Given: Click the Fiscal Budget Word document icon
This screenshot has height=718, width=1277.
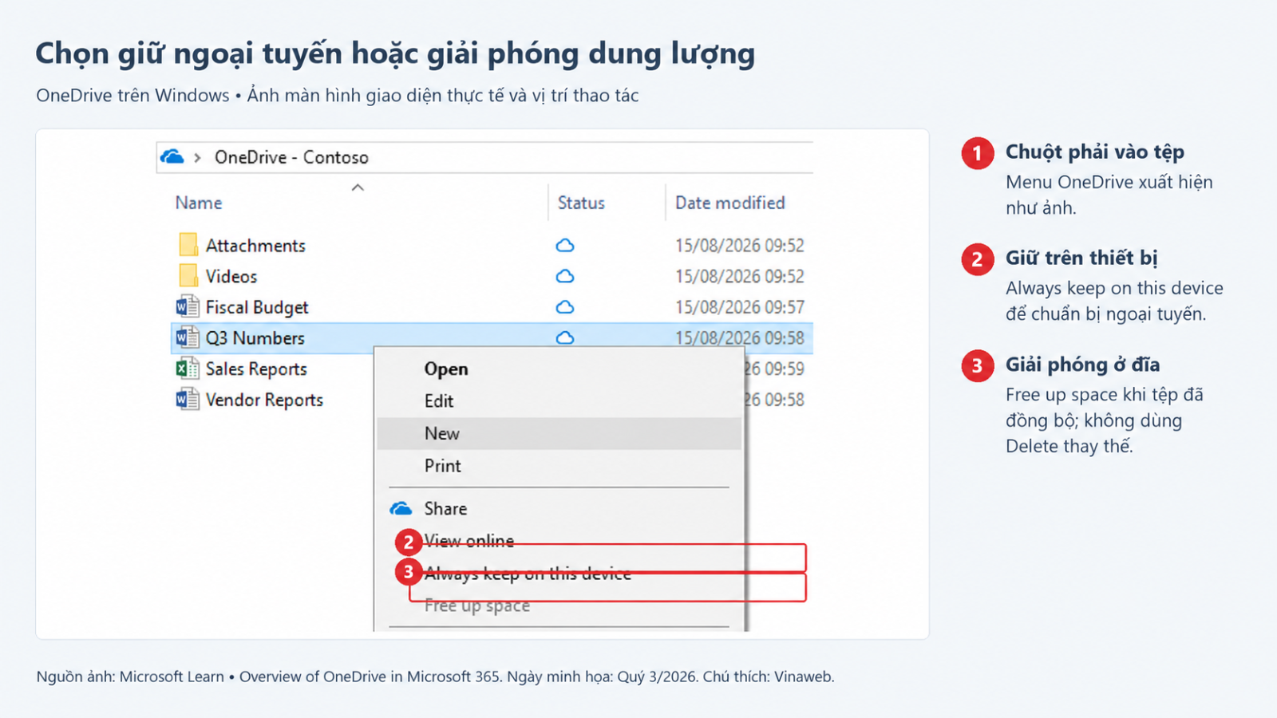Looking at the screenshot, I should coord(188,306).
